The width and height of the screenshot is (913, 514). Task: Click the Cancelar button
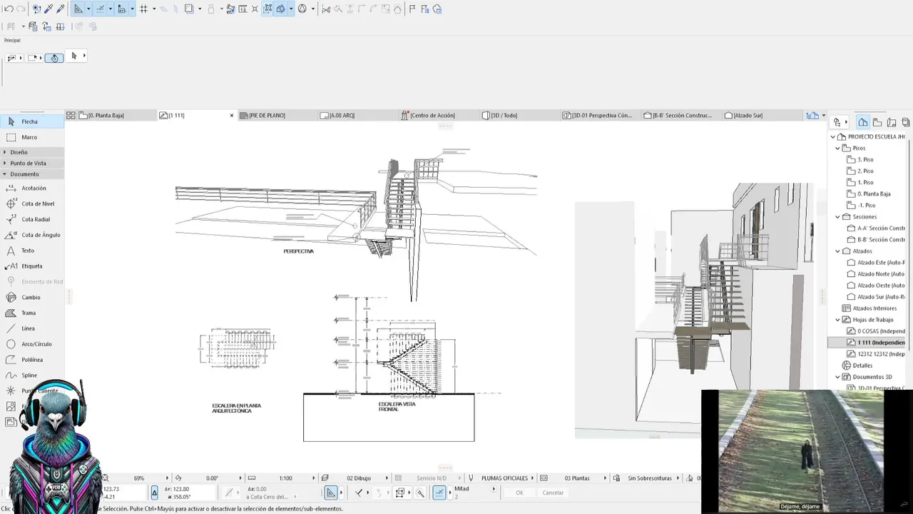pyautogui.click(x=553, y=493)
